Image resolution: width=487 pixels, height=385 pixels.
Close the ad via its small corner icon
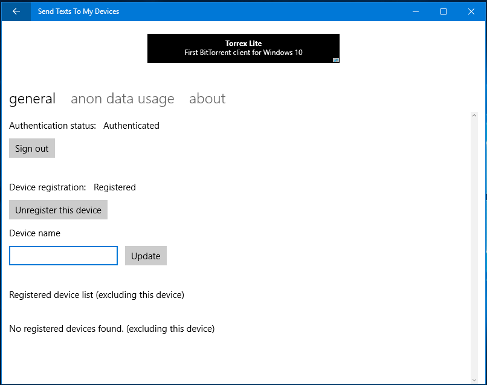pyautogui.click(x=336, y=60)
